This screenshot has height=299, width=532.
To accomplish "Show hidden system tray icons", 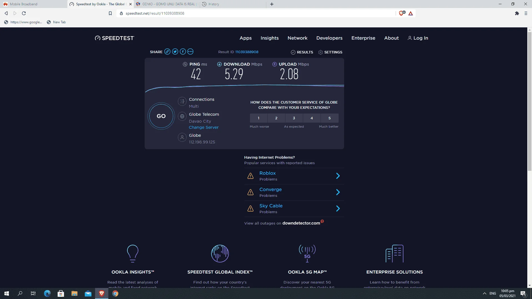I will tap(485, 293).
